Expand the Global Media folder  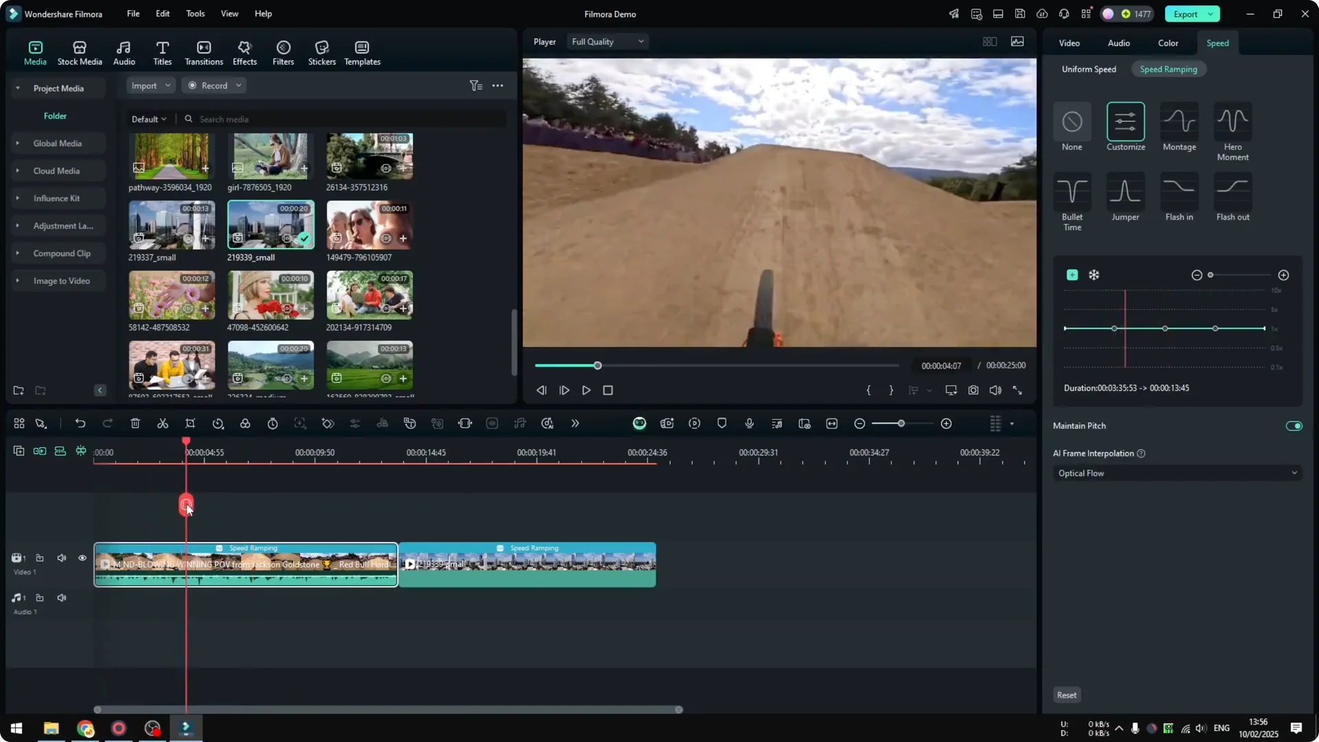pos(17,143)
